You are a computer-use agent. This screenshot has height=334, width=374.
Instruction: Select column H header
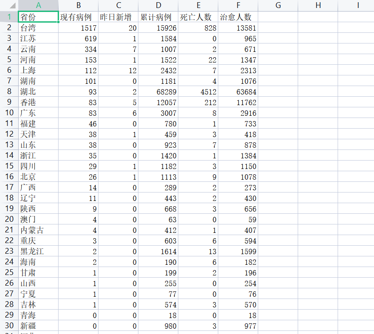pyautogui.click(x=318, y=5)
